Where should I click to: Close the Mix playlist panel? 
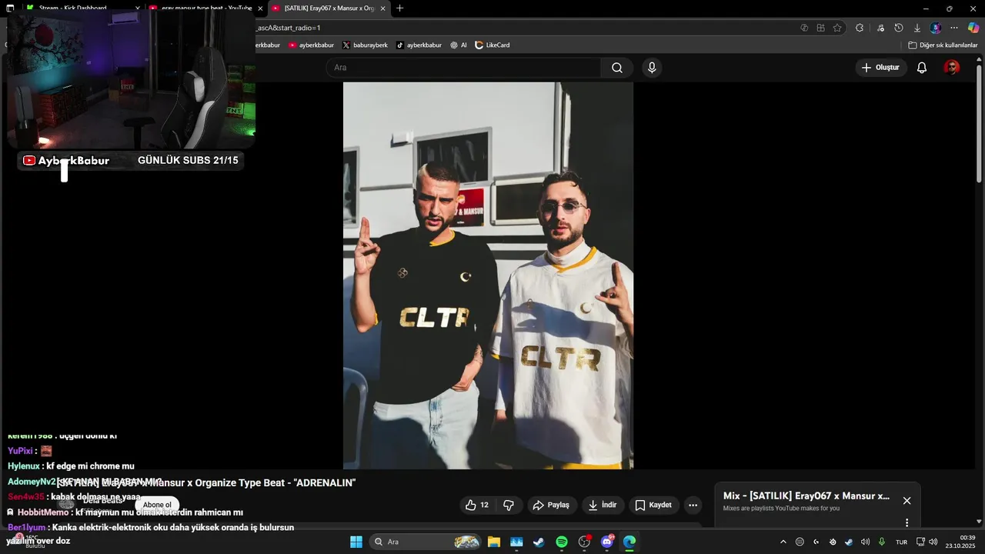tap(907, 501)
